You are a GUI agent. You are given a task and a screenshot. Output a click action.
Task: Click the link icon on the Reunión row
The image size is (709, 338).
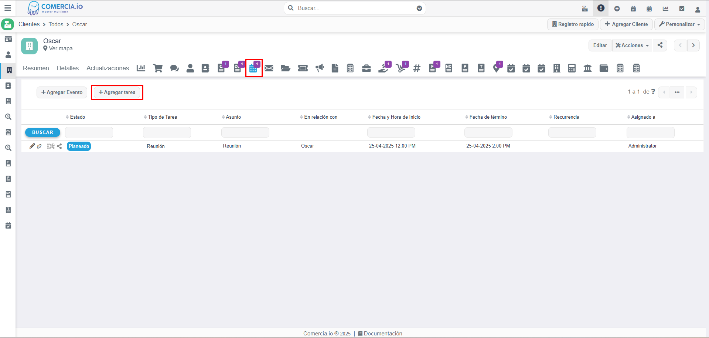click(39, 146)
